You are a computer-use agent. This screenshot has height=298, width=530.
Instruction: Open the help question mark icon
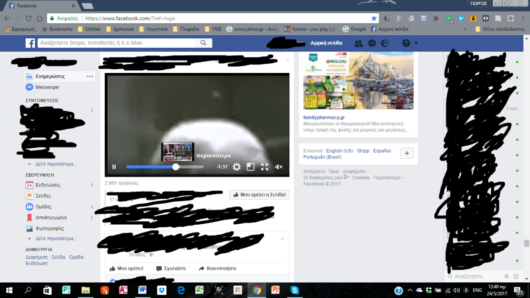[406, 43]
